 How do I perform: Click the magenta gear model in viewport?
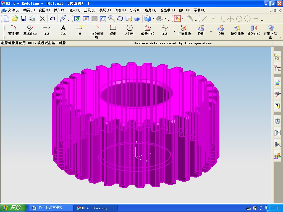136,125
